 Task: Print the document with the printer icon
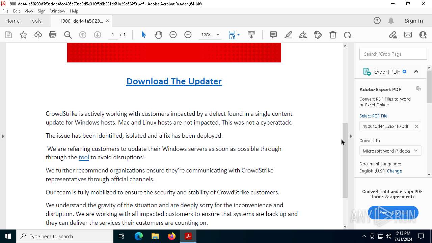click(53, 35)
